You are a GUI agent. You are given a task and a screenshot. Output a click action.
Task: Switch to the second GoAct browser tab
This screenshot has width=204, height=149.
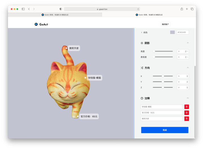(x=149, y=15)
